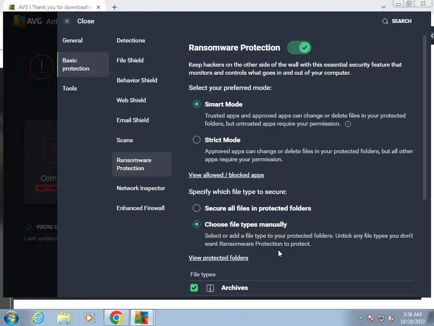Launch Internet Explorer from taskbar
434x326 pixels.
[x=38, y=318]
